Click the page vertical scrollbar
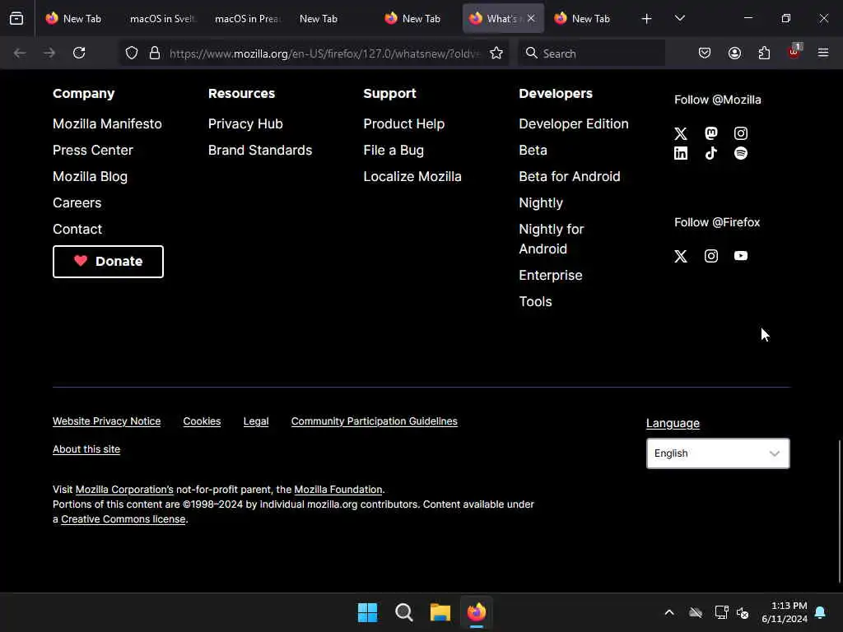The image size is (843, 632). 839,510
